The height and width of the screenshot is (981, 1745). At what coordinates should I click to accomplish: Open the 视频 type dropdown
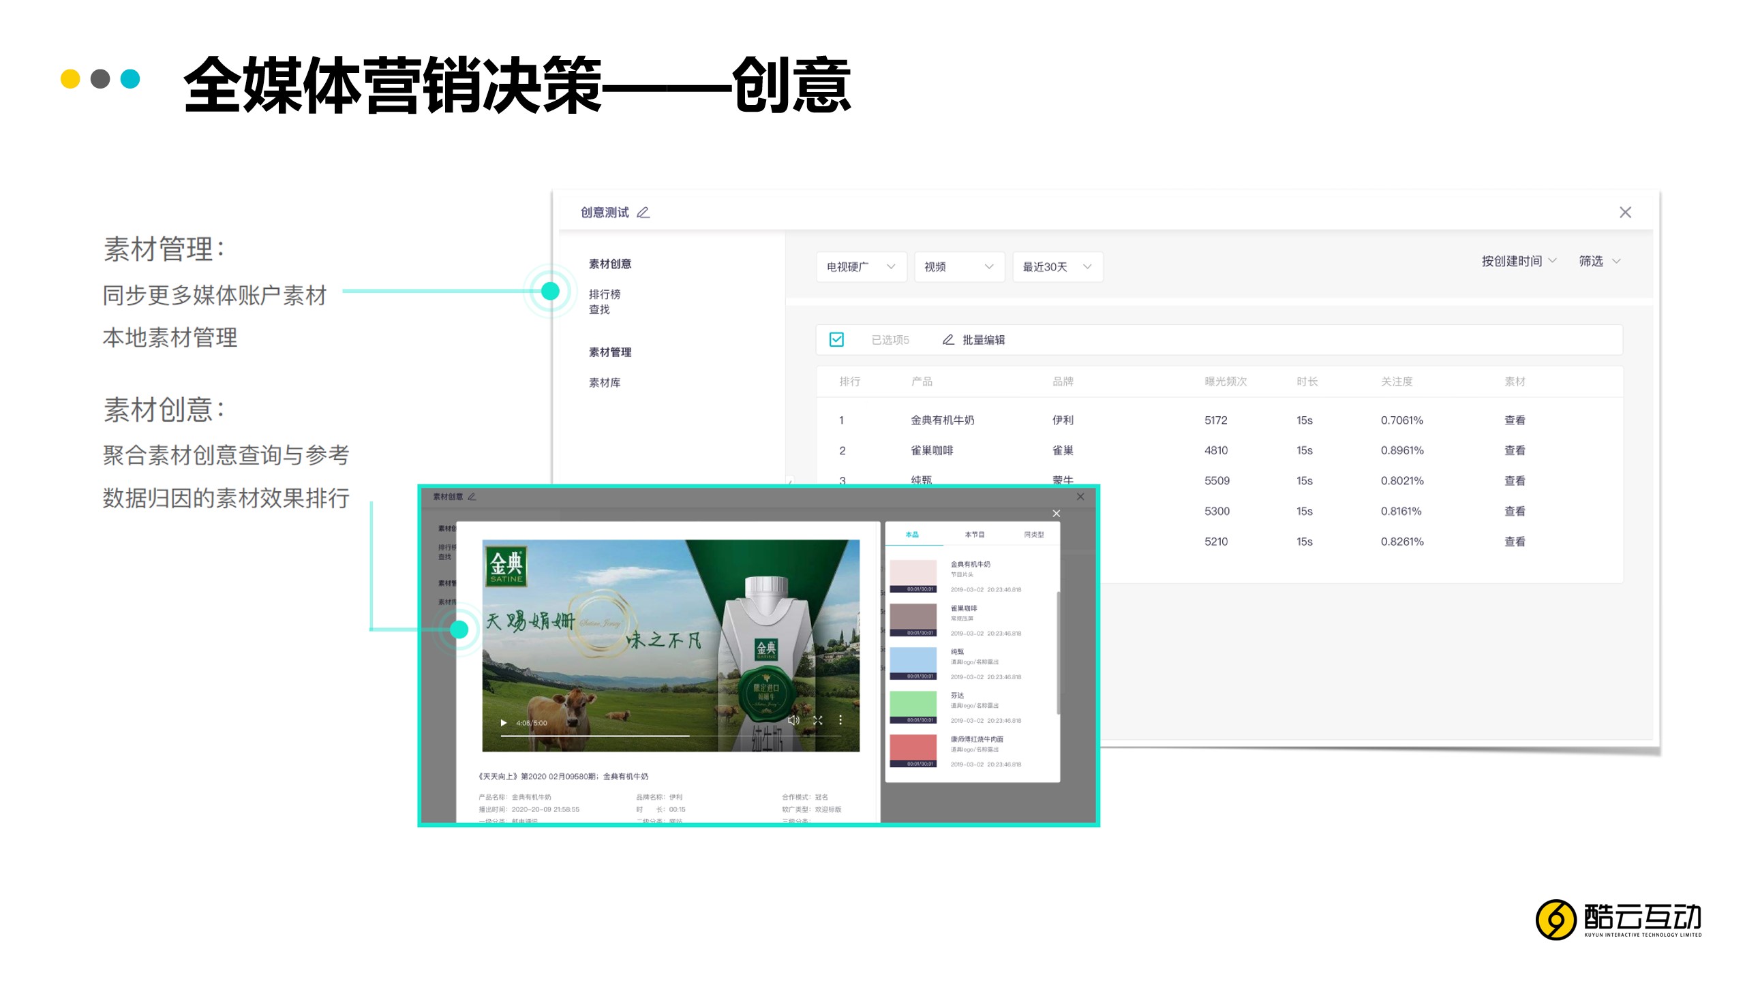click(x=958, y=267)
